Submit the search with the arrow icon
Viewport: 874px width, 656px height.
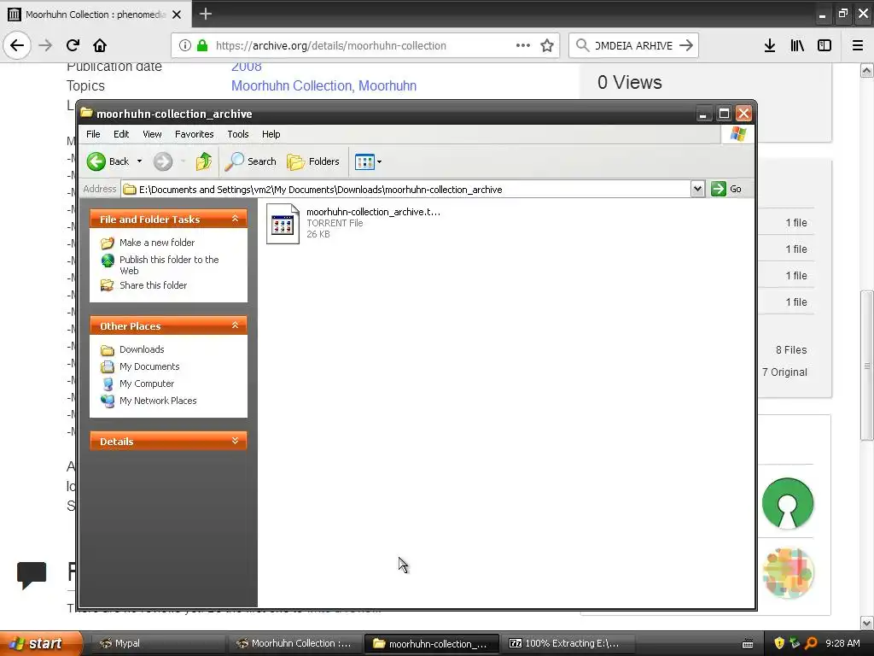687,46
